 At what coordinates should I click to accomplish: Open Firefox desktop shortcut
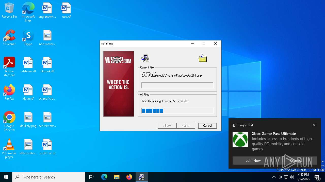(x=9, y=92)
